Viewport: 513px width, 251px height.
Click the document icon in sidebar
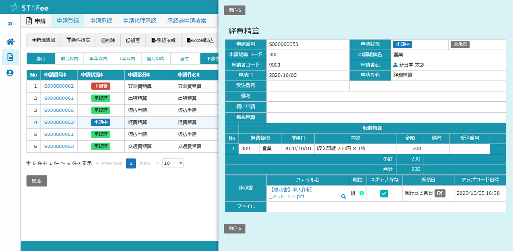click(10, 57)
